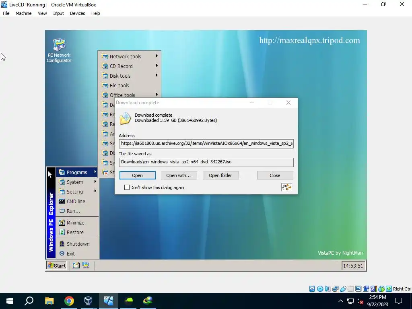Click hard disk activity icon in VirtualBox status bar

(x=312, y=289)
